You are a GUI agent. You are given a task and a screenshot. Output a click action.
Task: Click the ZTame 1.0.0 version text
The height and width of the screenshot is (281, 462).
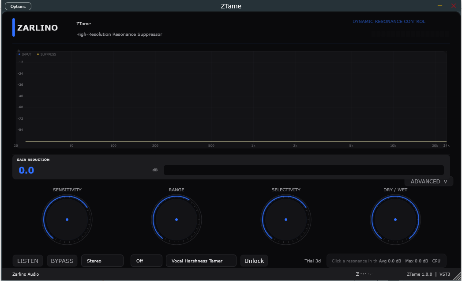420,274
